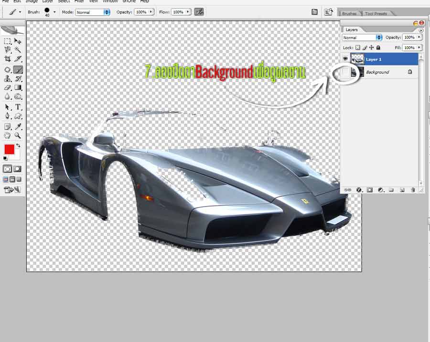
Task: Open the Tool Preset picker arrow
Action: point(20,12)
